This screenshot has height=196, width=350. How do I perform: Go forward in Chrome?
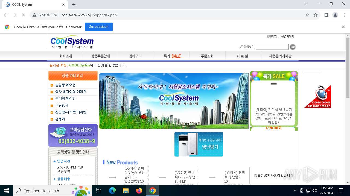(x=15, y=15)
